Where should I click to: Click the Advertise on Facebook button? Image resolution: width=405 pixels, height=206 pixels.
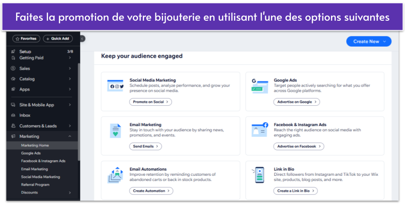point(299,146)
